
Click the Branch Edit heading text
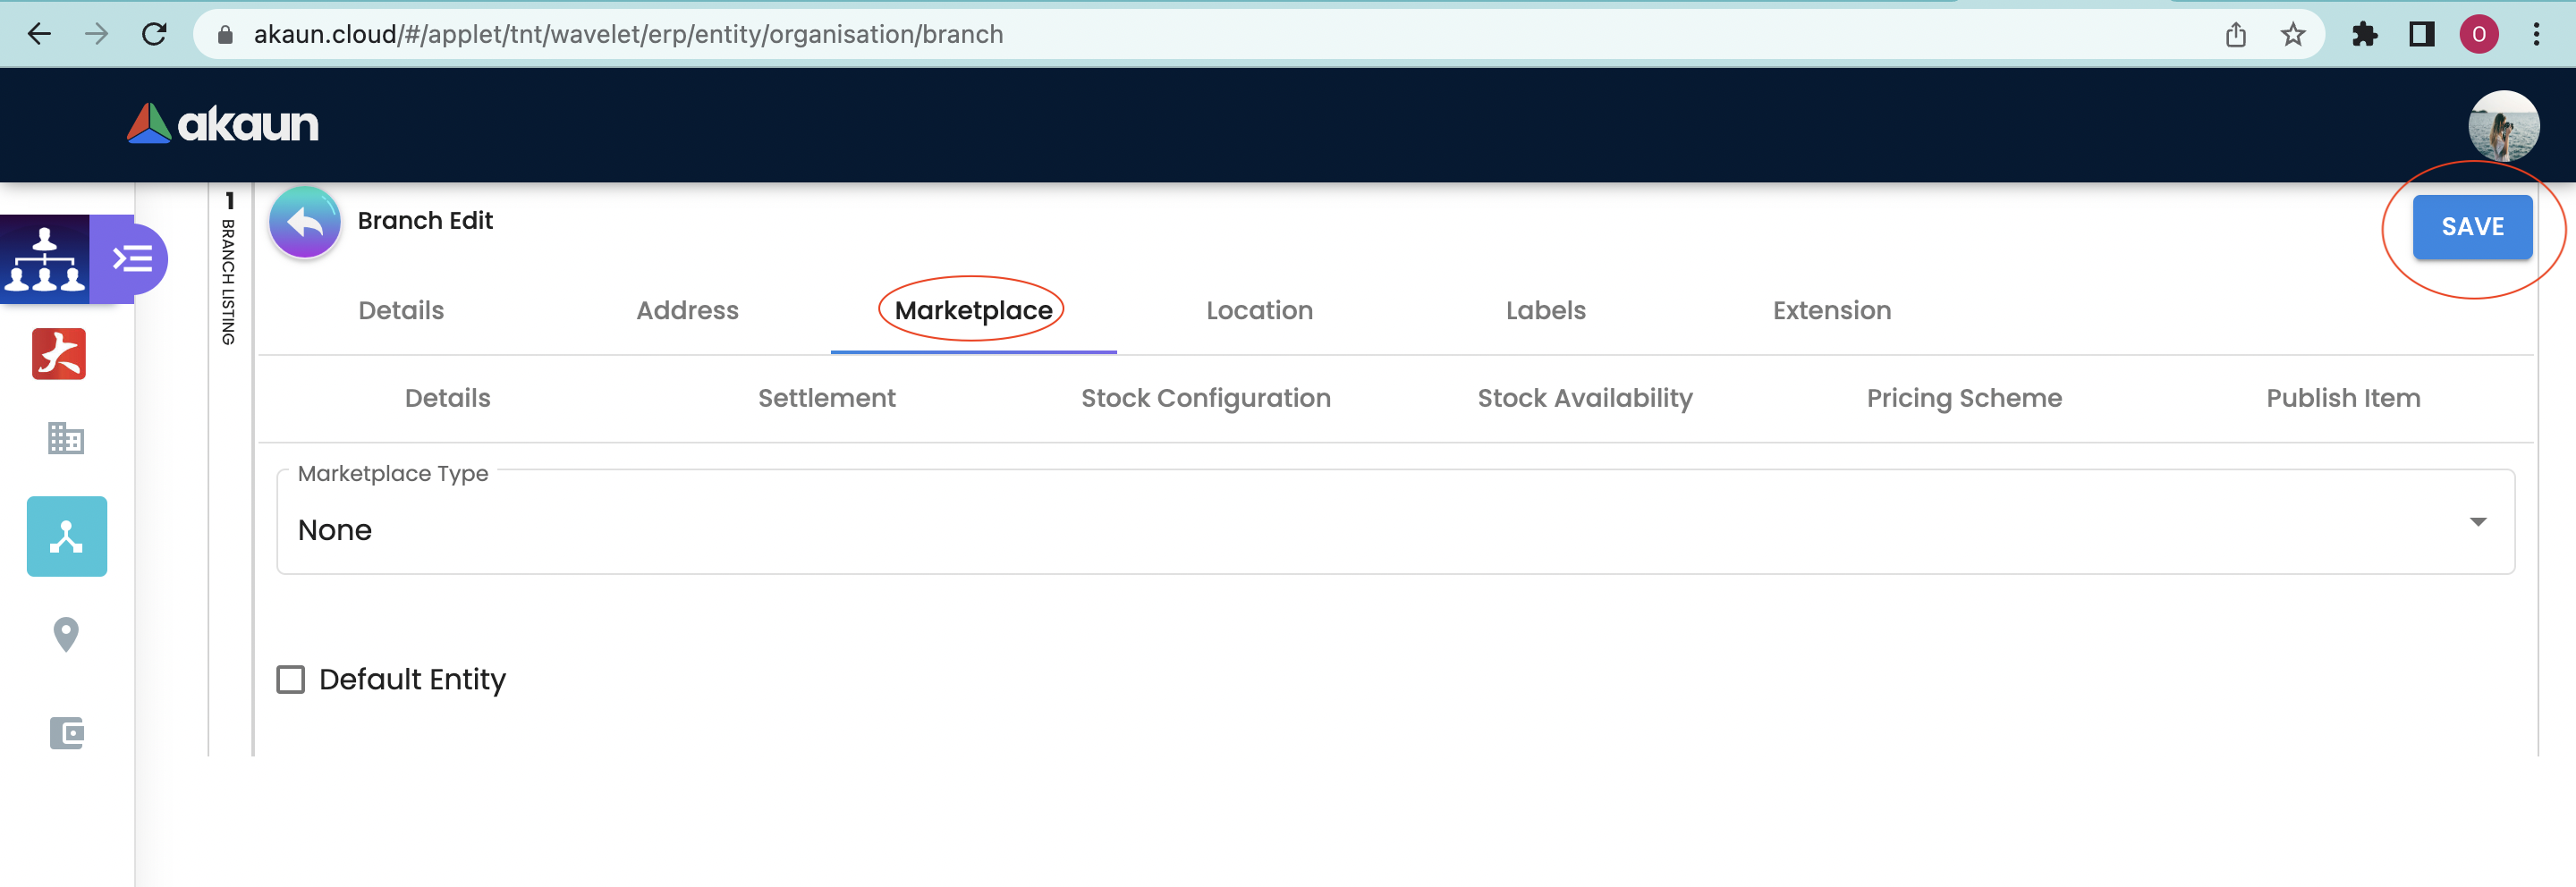[x=425, y=221]
